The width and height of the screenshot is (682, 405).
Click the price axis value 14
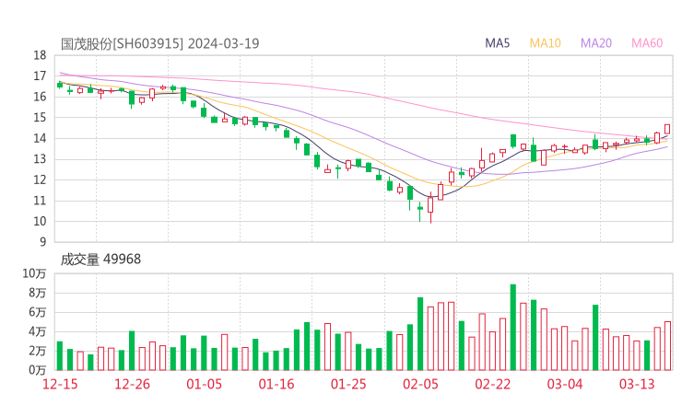pyautogui.click(x=40, y=138)
